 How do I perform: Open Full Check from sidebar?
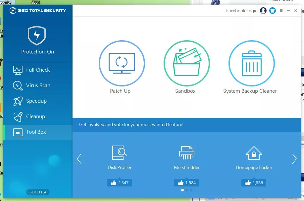pyautogui.click(x=38, y=70)
